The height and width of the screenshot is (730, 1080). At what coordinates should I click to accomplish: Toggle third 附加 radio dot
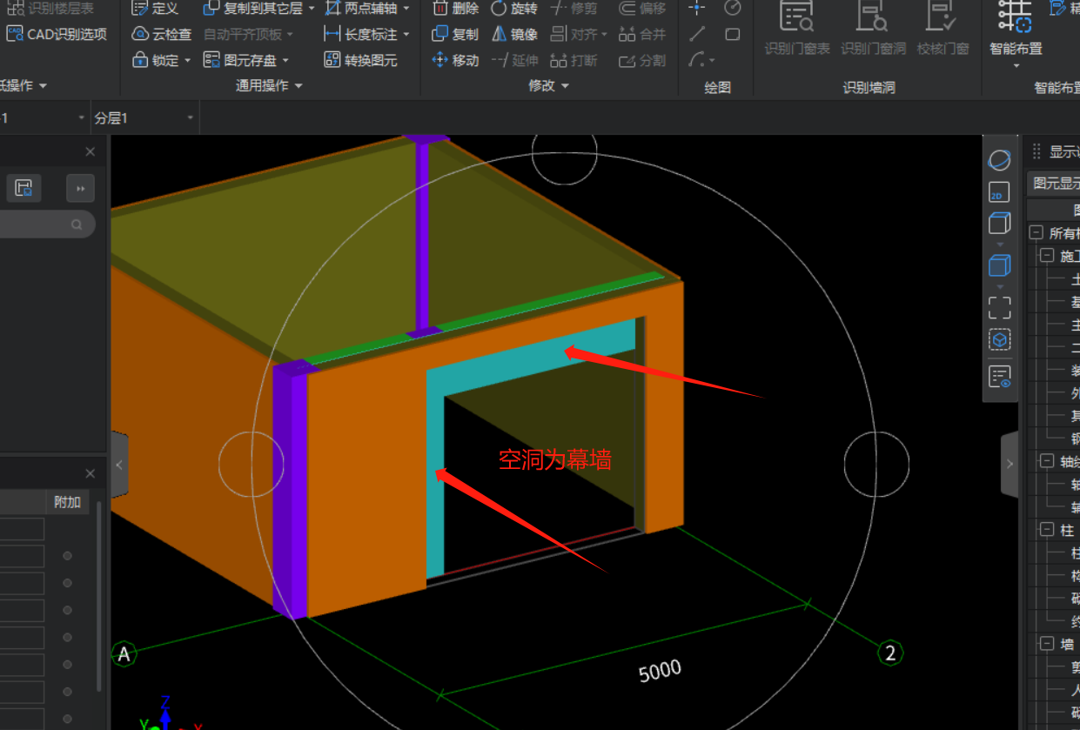(67, 610)
